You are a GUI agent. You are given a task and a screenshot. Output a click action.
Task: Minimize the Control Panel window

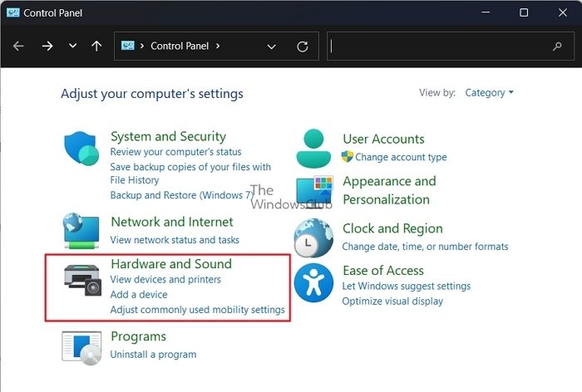pos(486,12)
